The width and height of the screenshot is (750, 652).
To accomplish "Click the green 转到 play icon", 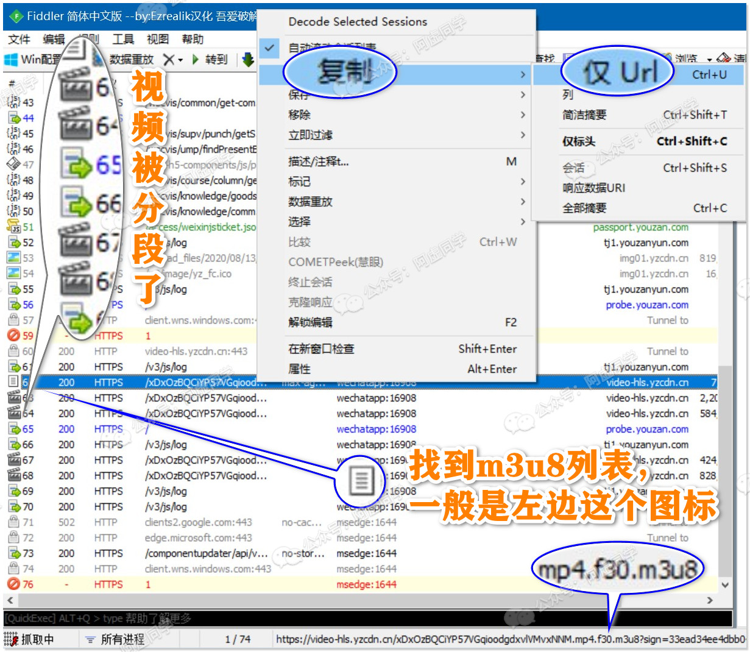I will [x=196, y=59].
